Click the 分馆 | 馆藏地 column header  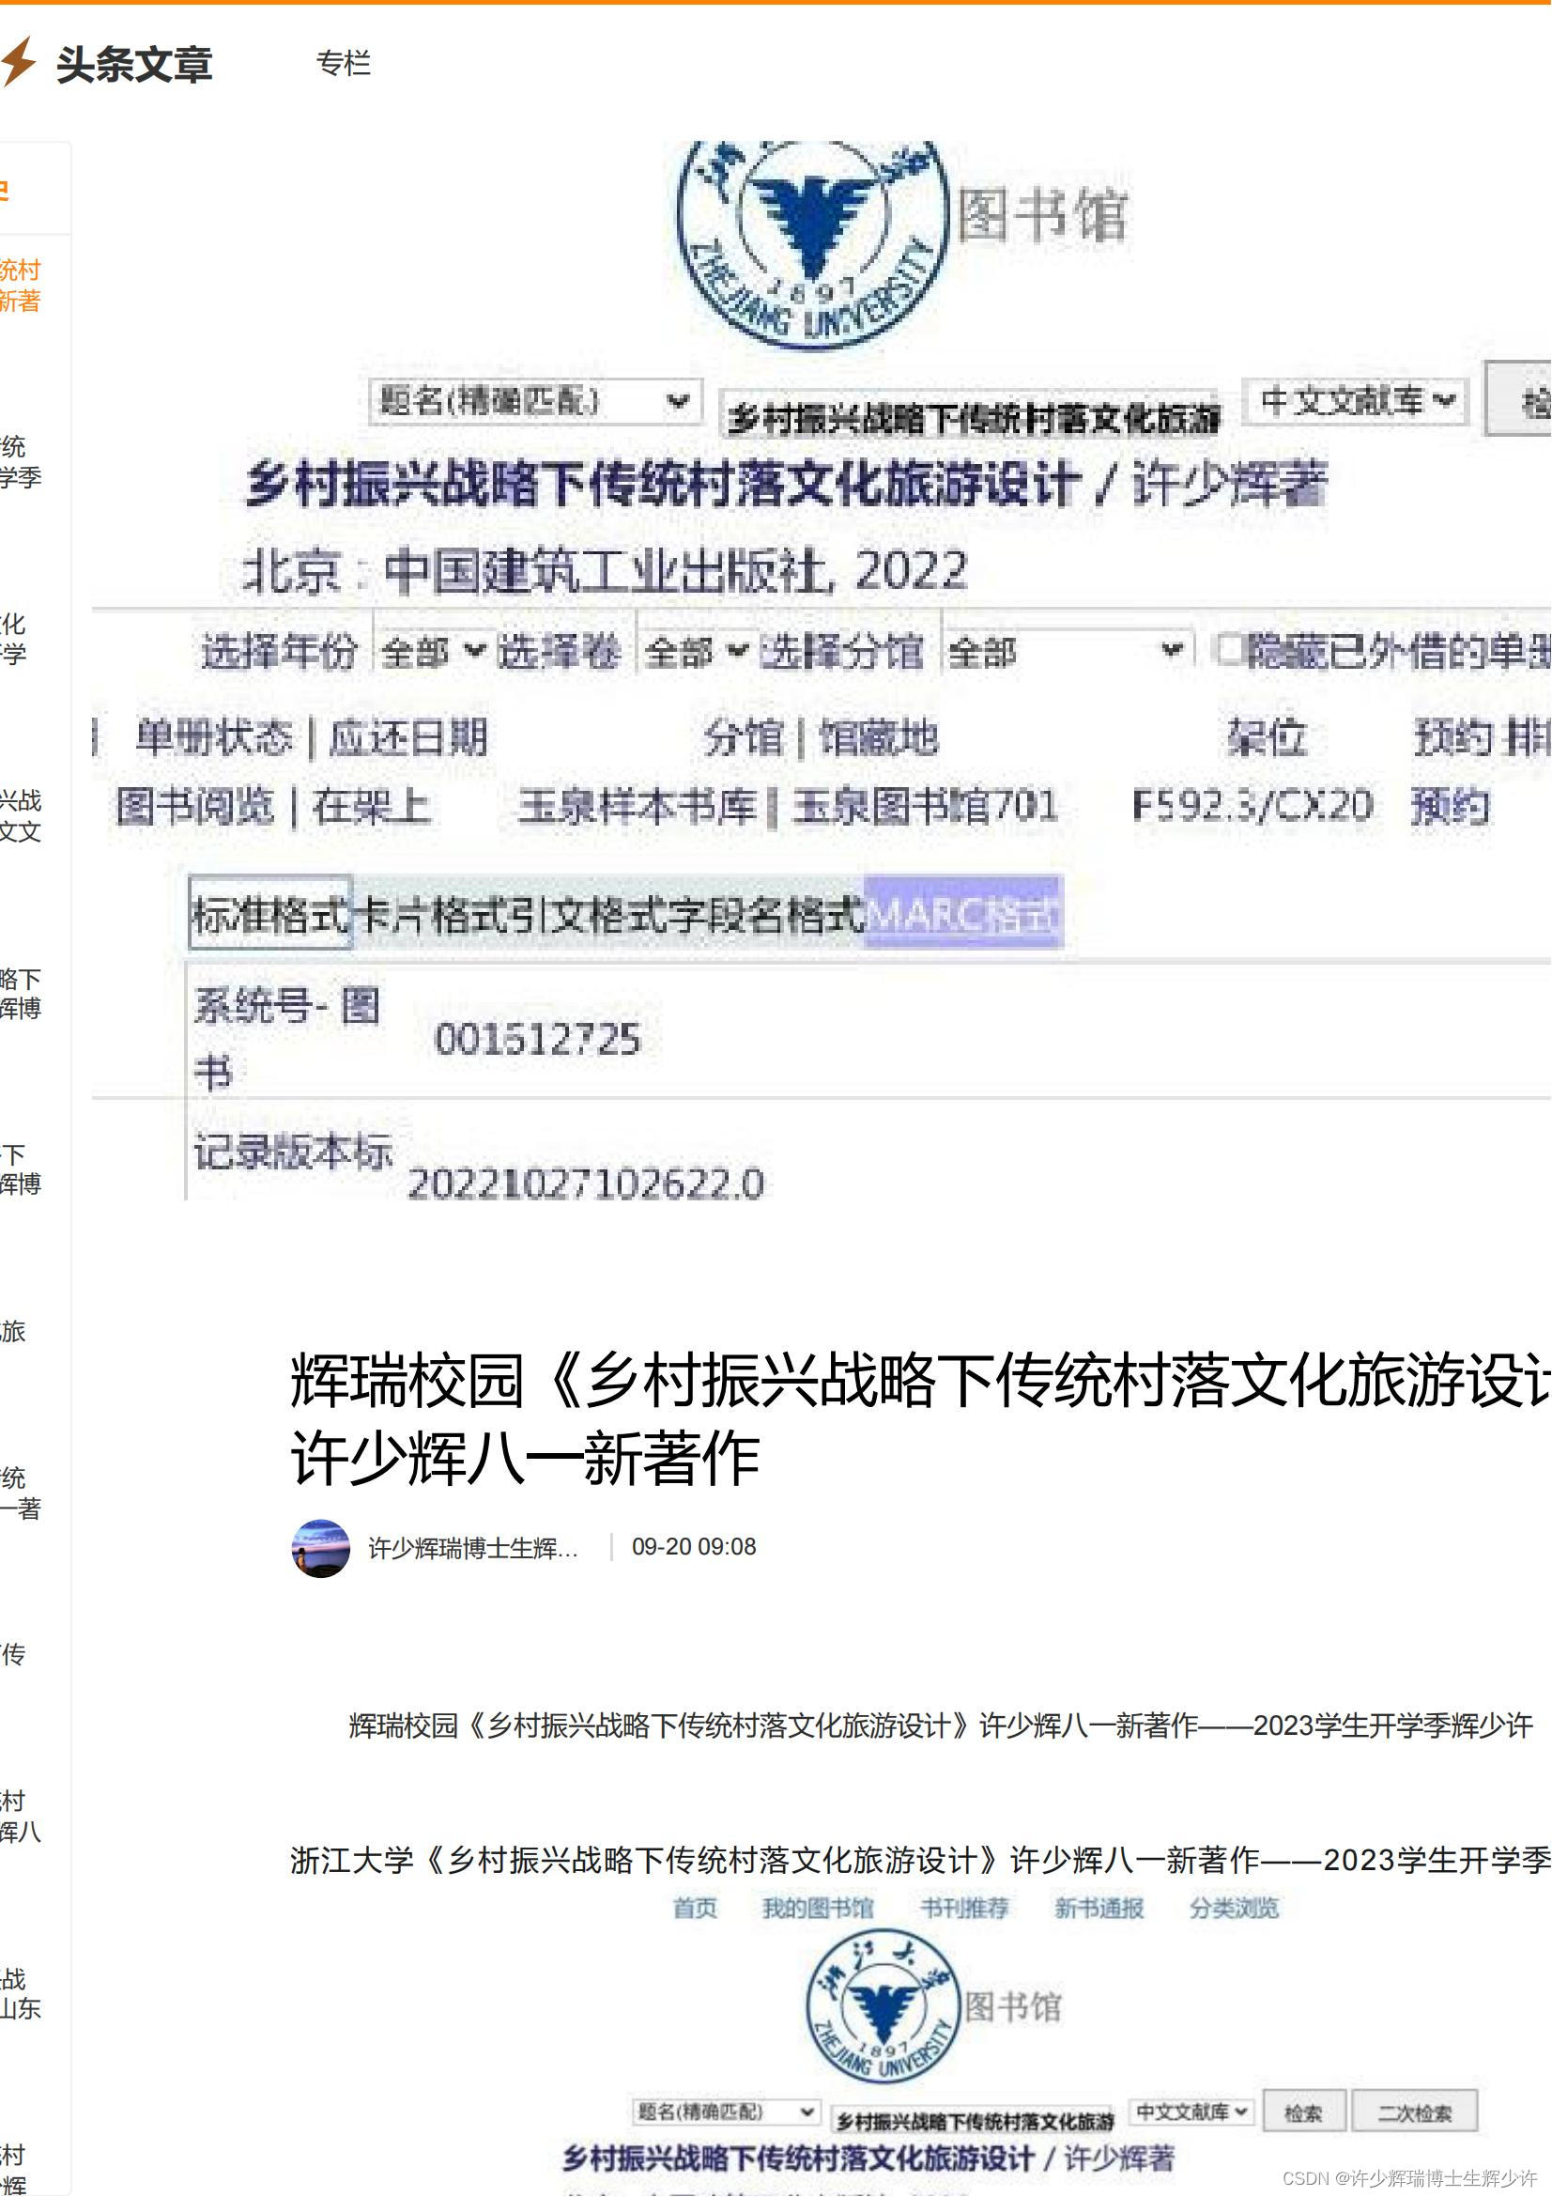tap(821, 737)
